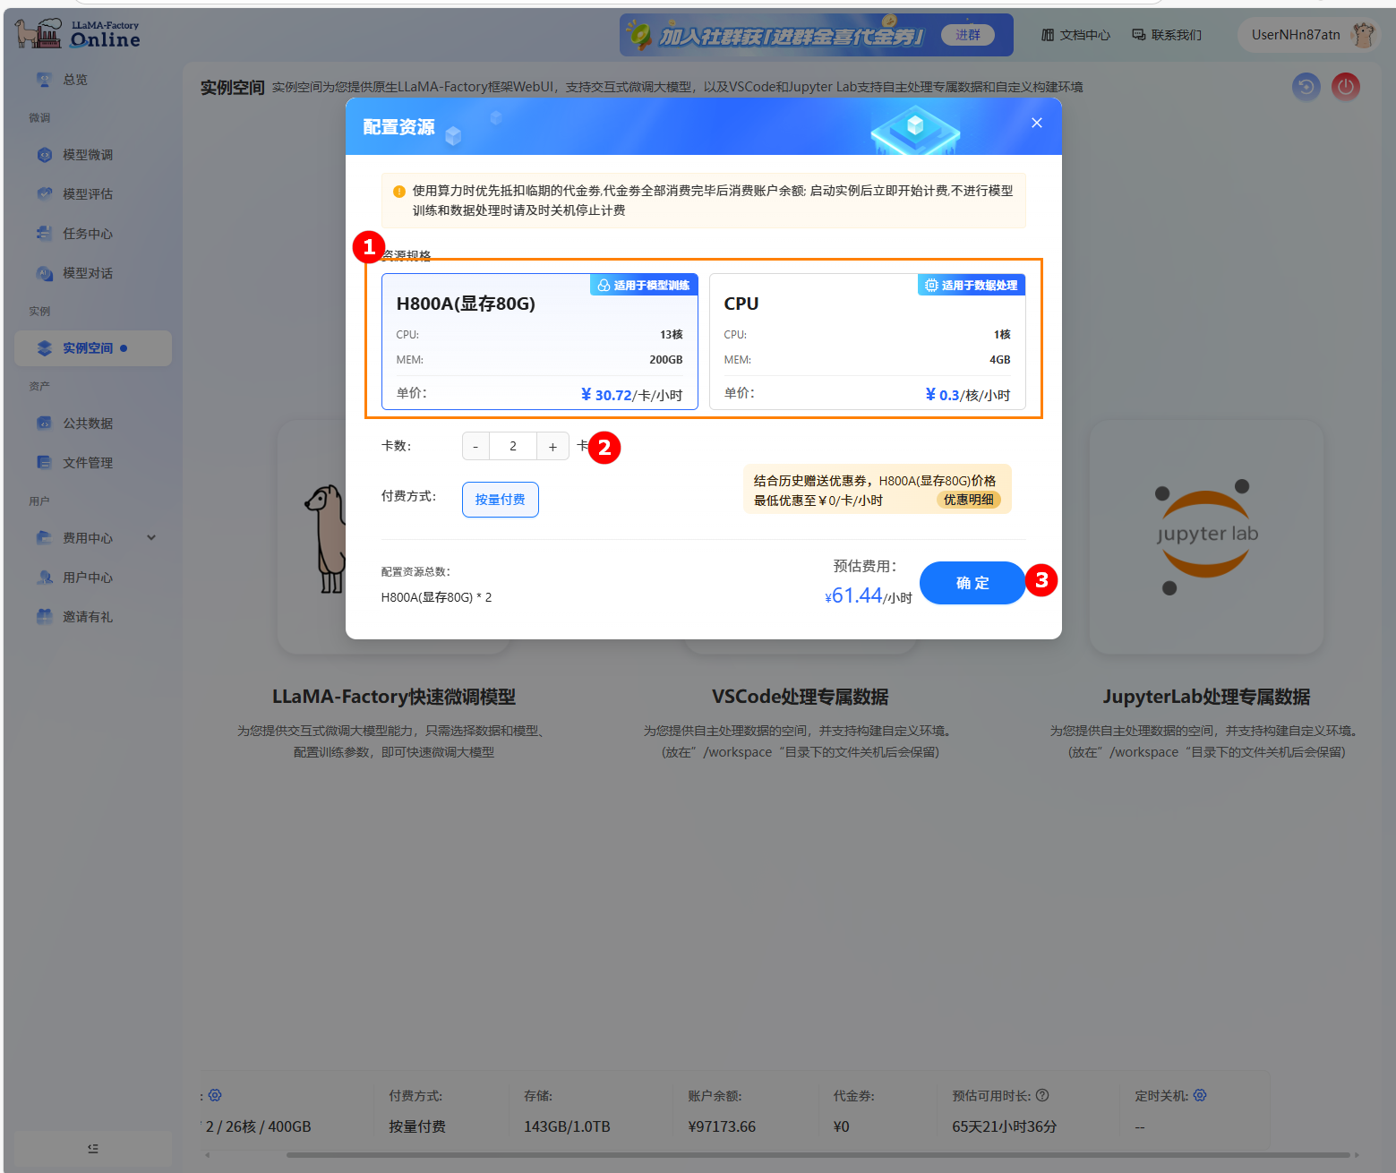The image size is (1396, 1173).
Task: Click the 优惠明细 discount details button
Action: [x=968, y=500]
